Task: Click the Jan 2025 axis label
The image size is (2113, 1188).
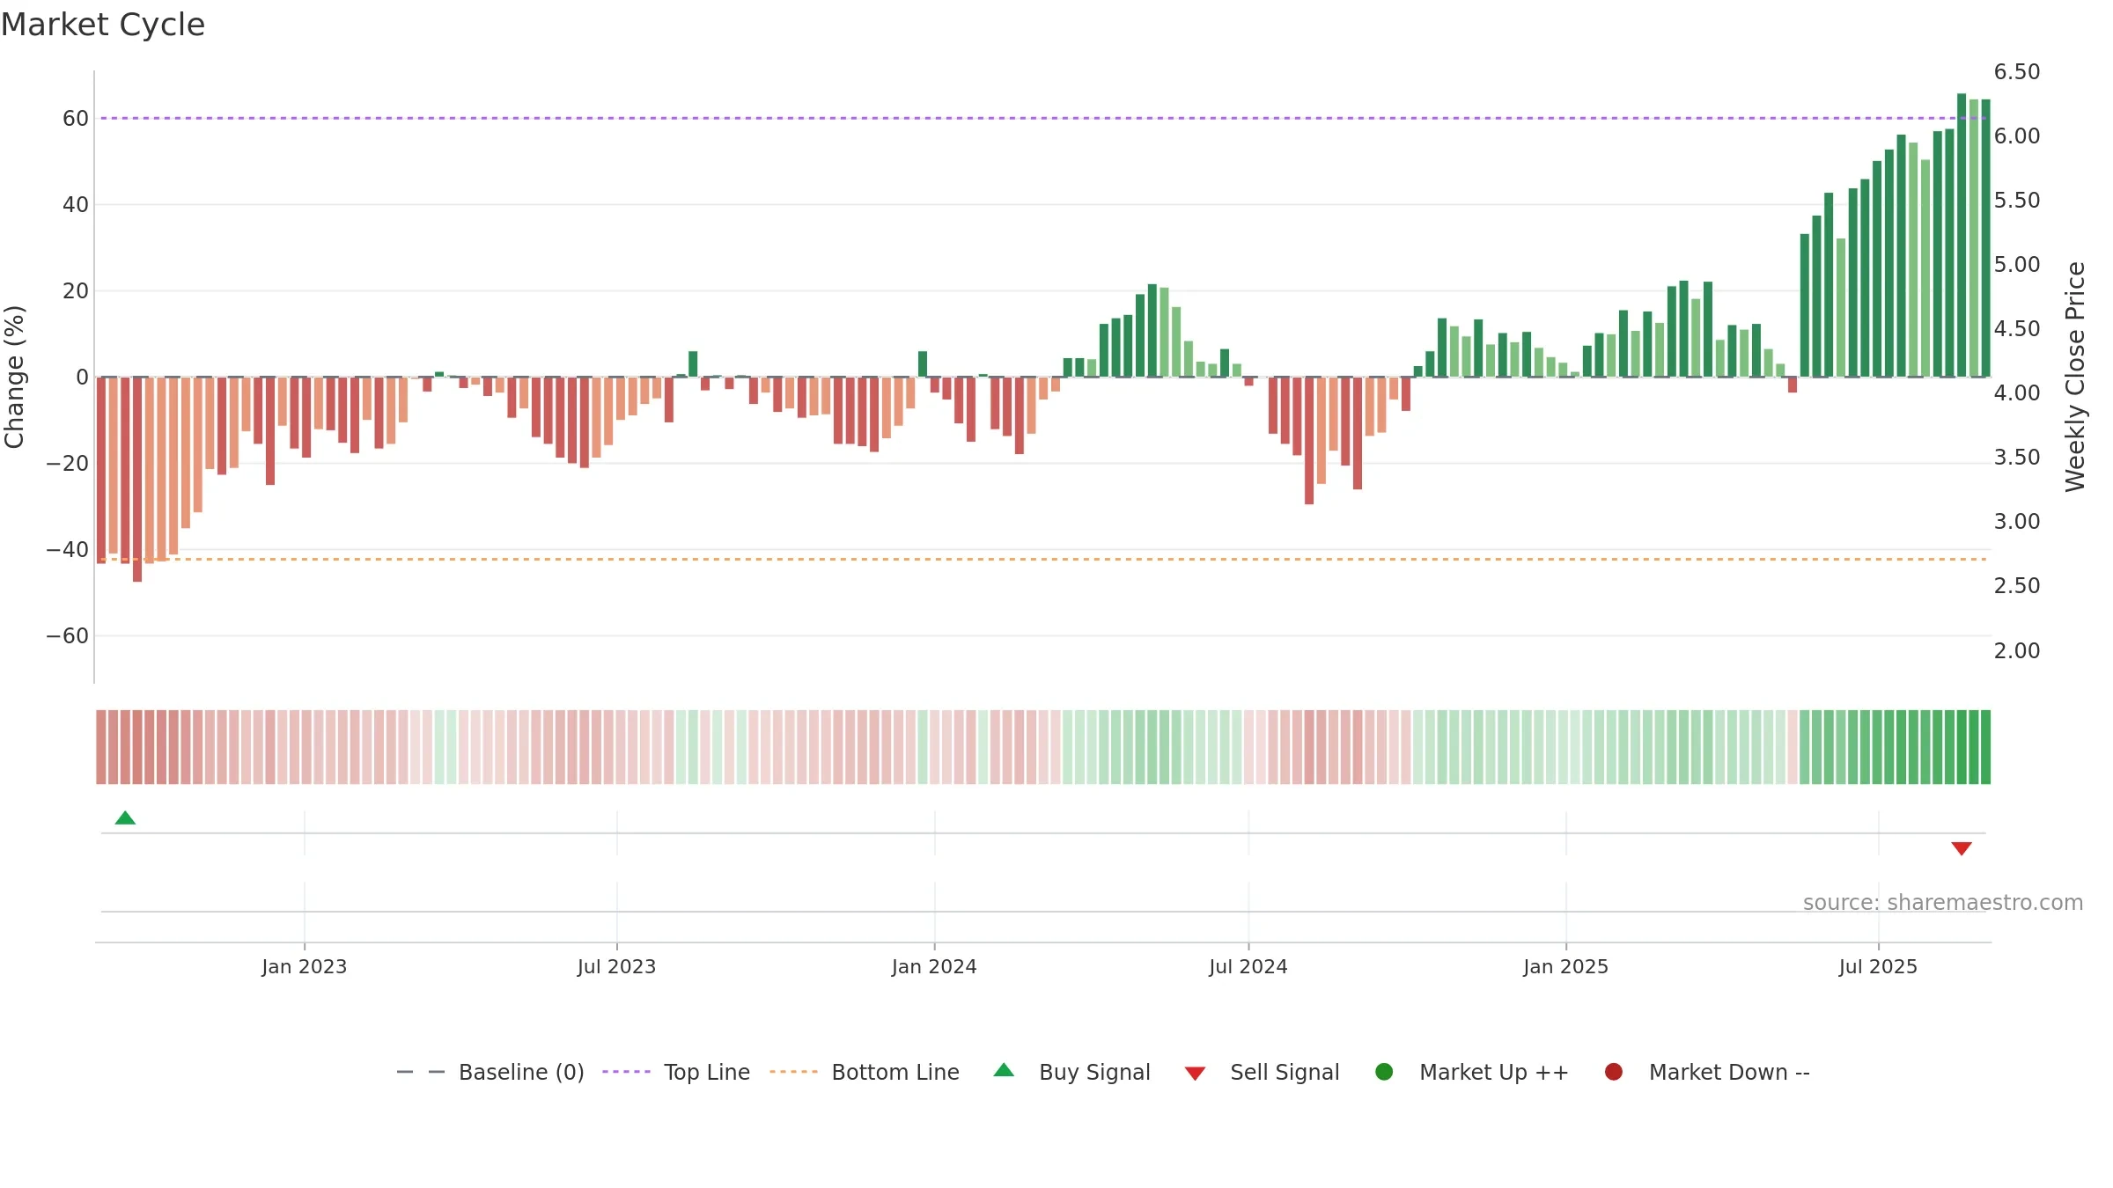Action: point(1566,966)
